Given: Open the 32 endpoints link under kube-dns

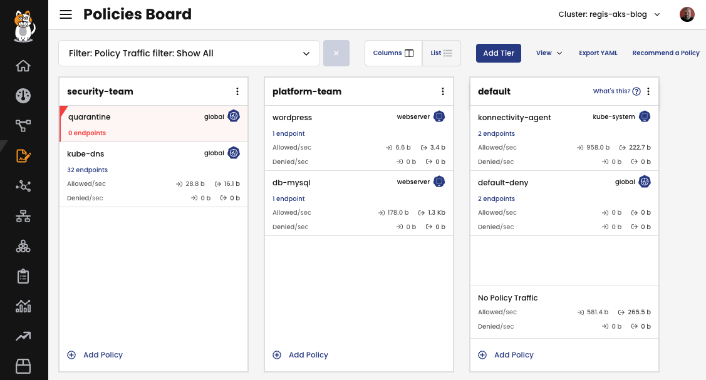Looking at the screenshot, I should coord(87,170).
